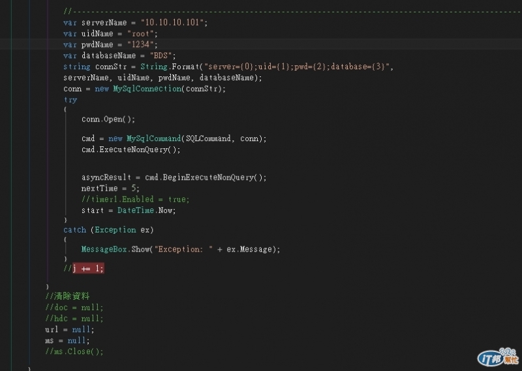Click commented //ms.Close() line
This screenshot has width=522, height=371.
pos(74,351)
